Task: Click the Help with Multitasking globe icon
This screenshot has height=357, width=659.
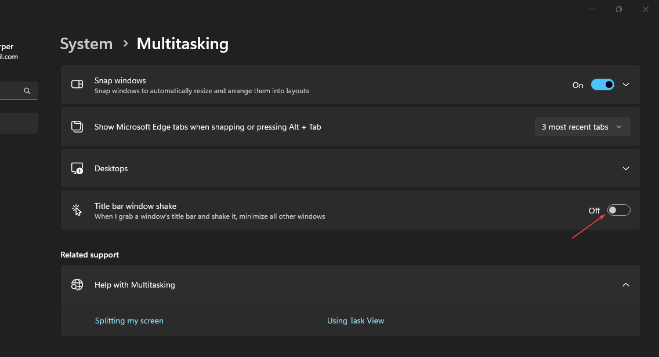Action: click(77, 285)
